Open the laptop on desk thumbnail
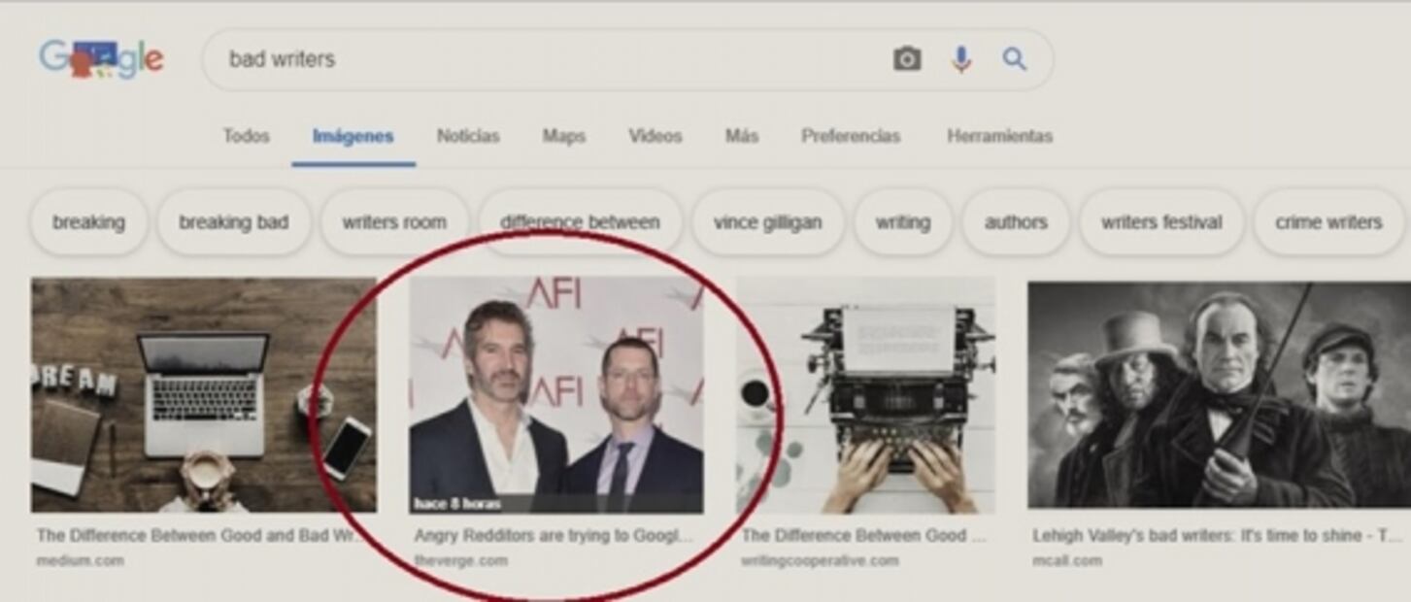Screen dimensions: 1411x602 coord(203,394)
